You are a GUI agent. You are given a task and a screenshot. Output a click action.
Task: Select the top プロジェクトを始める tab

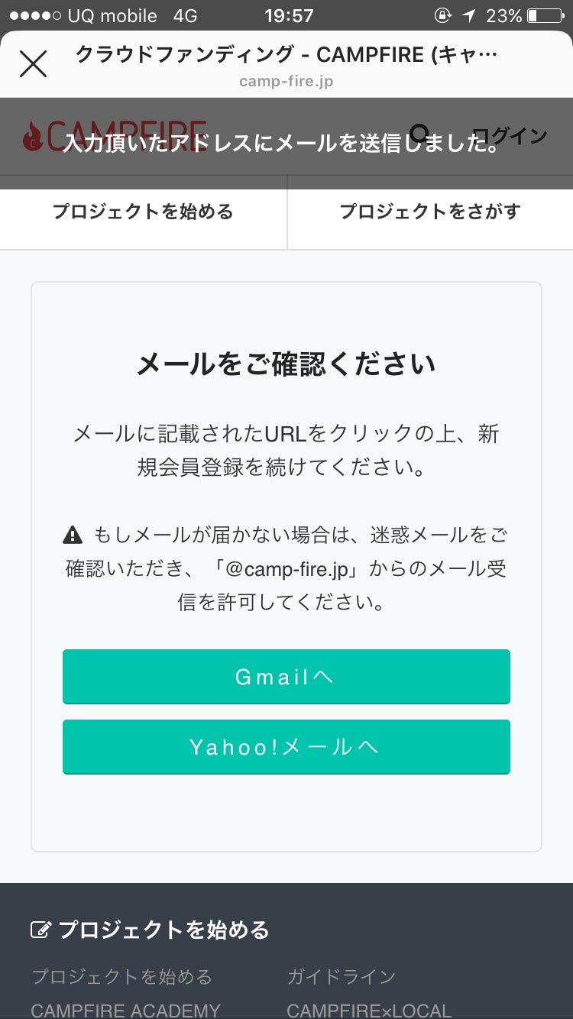(143, 212)
